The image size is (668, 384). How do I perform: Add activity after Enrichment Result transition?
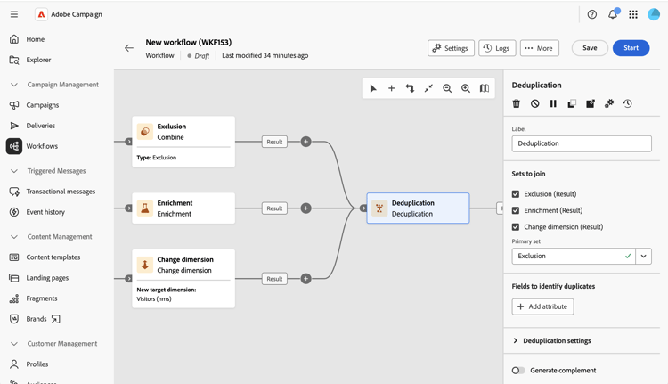click(x=305, y=208)
